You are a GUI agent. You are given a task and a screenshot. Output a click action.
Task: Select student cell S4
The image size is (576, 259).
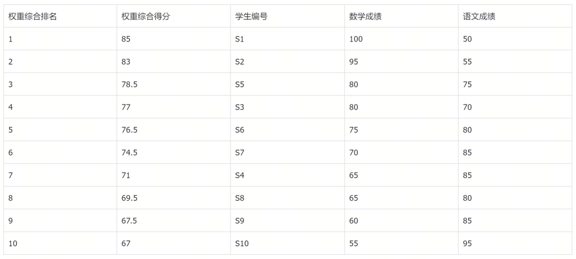tap(239, 175)
